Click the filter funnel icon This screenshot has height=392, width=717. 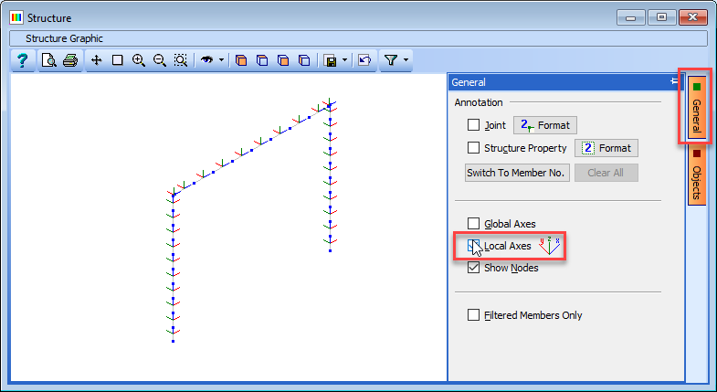pyautogui.click(x=391, y=60)
